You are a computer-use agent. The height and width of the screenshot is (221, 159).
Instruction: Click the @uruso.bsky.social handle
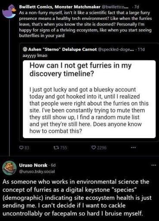tap(37, 171)
